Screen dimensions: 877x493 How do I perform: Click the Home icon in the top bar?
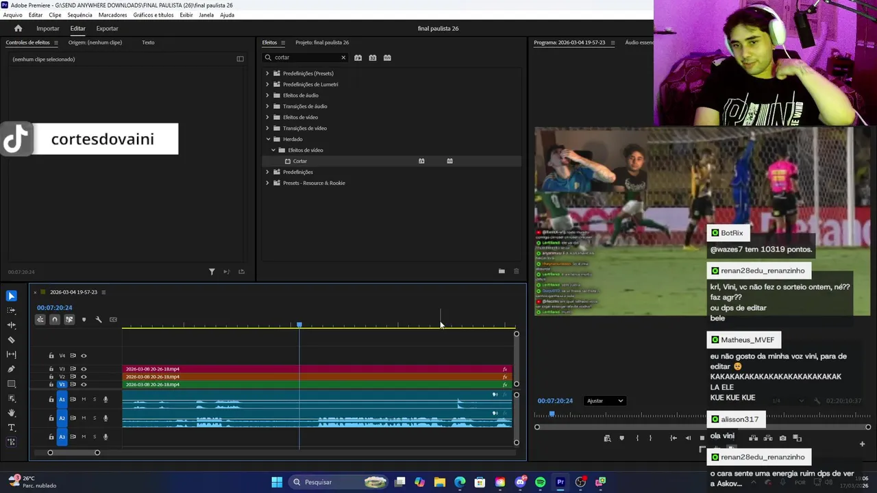[x=18, y=29]
